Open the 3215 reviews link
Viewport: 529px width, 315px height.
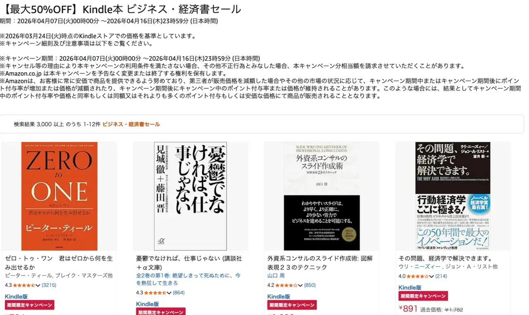pos(49,285)
